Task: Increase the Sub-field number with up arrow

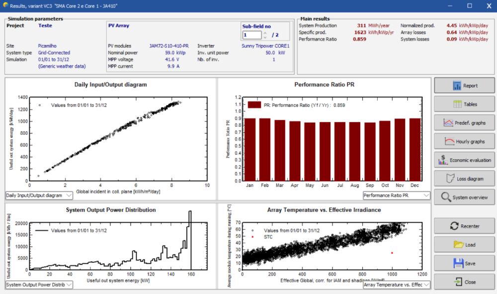Action: pyautogui.click(x=265, y=33)
